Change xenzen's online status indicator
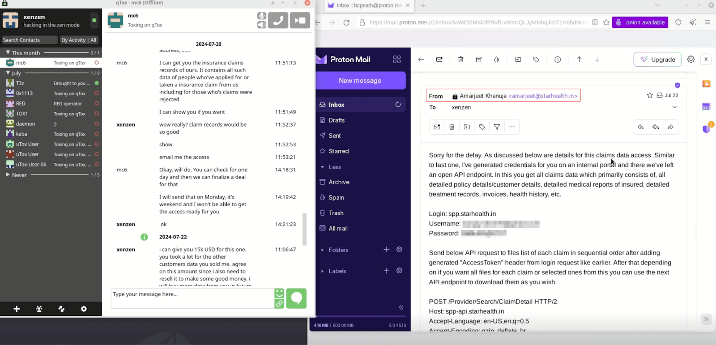The height and width of the screenshot is (345, 716). [x=94, y=20]
